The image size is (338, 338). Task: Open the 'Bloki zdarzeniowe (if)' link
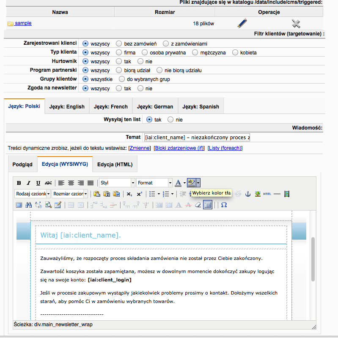click(x=179, y=148)
